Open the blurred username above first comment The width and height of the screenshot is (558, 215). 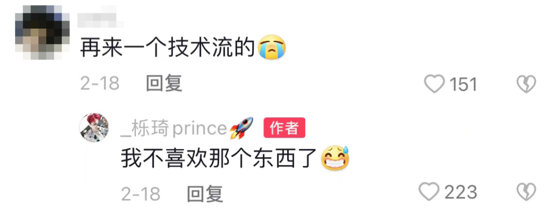point(101,16)
